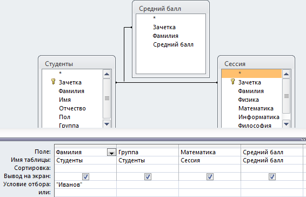Select Отчество field in Студенты table
Image resolution: width=306 pixels, height=197 pixels.
(x=72, y=108)
